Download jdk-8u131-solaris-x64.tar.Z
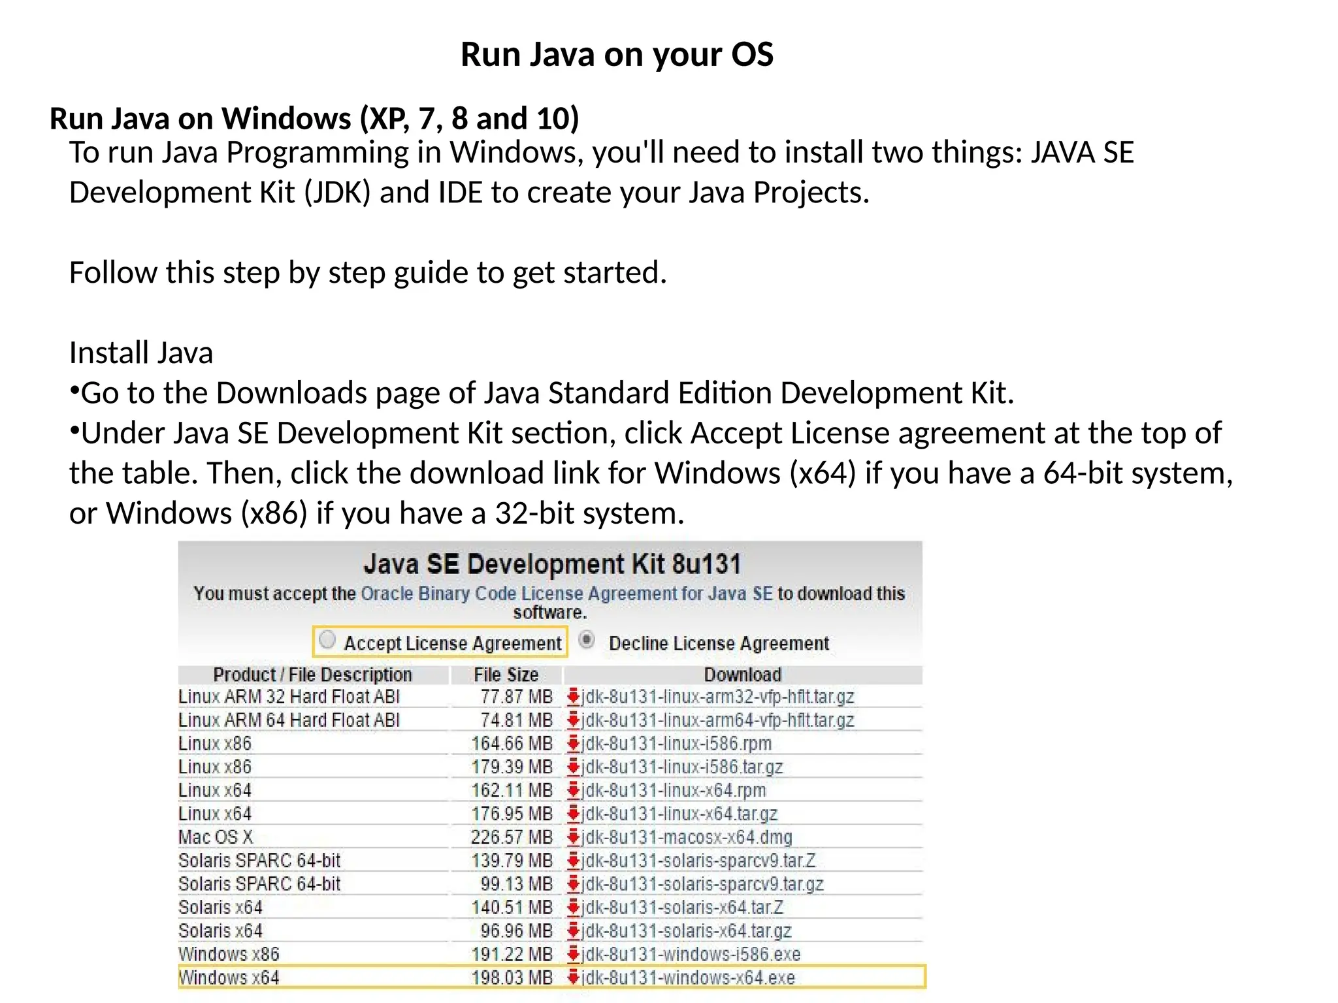 click(x=683, y=908)
